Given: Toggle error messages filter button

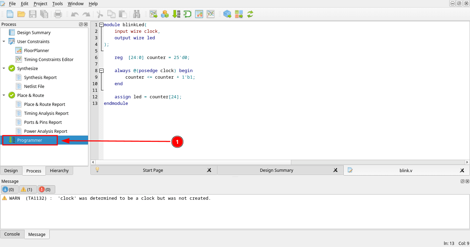Looking at the screenshot, I should (x=46, y=189).
